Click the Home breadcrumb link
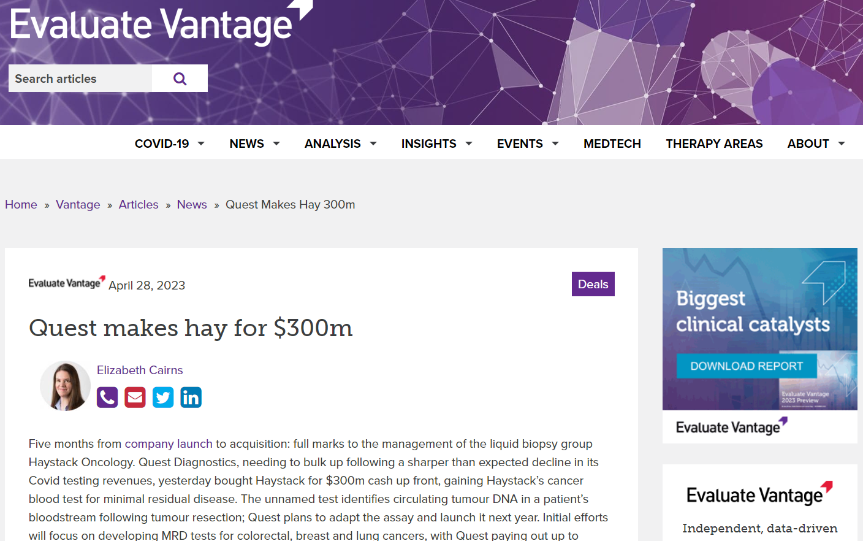 21,204
